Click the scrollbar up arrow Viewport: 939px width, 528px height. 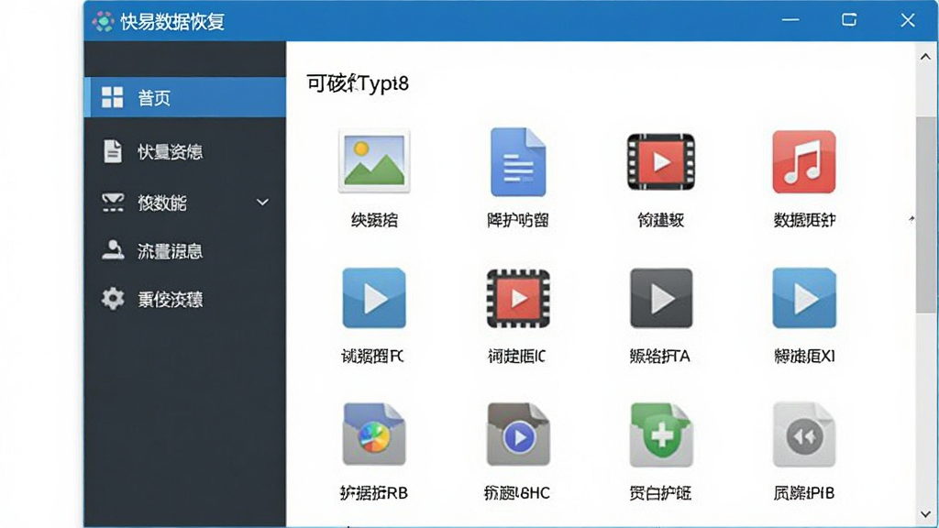coord(925,57)
